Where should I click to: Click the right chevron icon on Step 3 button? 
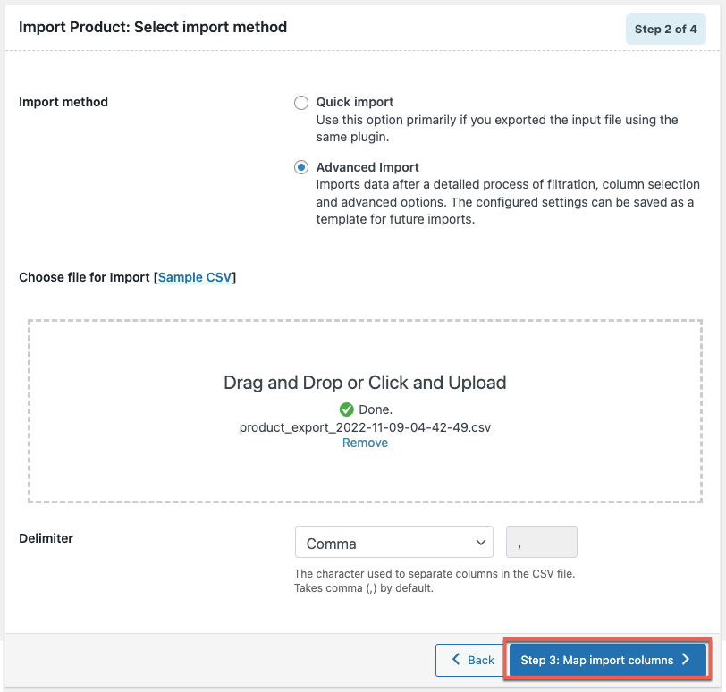point(686,660)
